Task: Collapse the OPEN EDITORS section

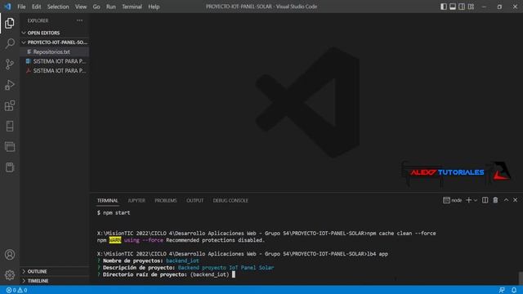Action: [55, 33]
